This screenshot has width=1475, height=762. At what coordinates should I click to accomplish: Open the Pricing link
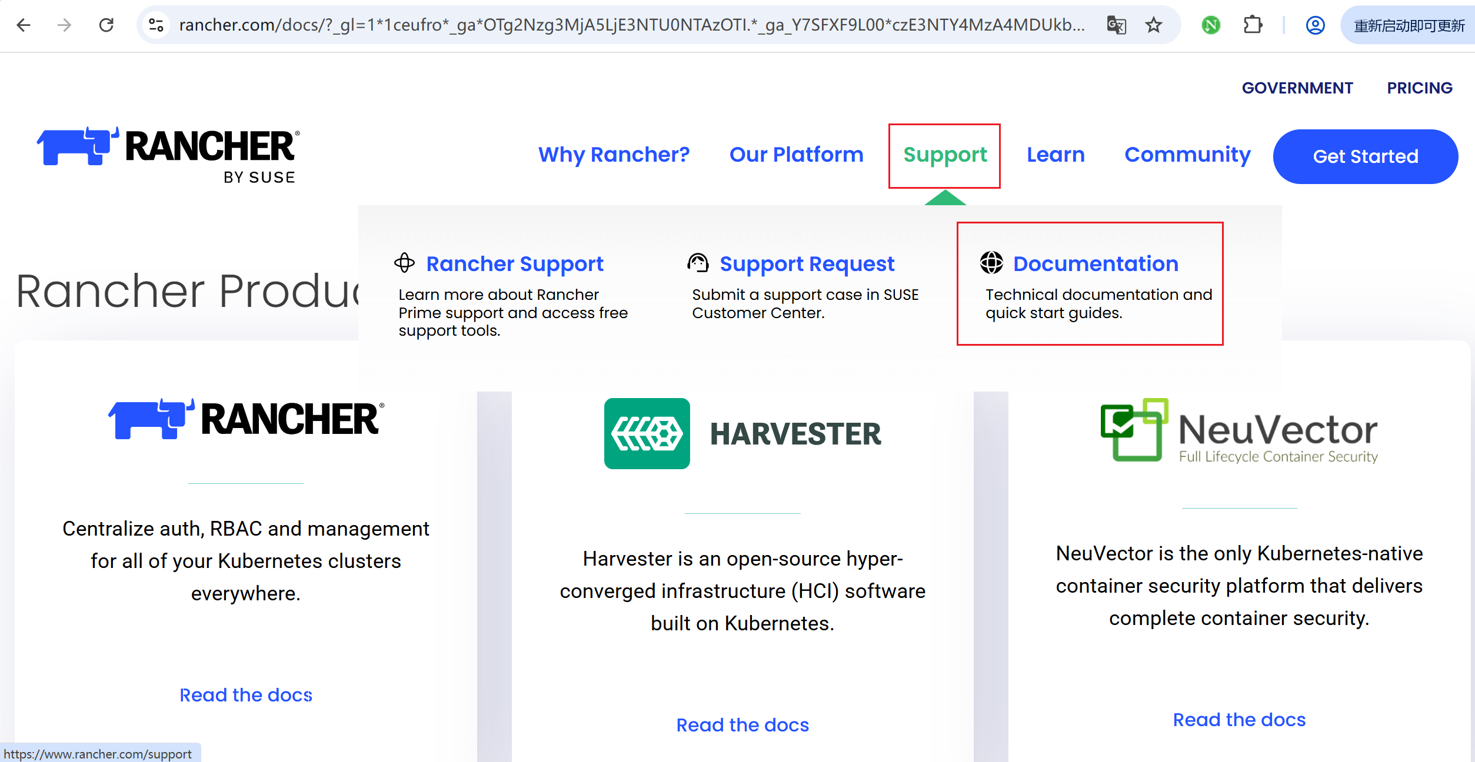click(x=1420, y=88)
